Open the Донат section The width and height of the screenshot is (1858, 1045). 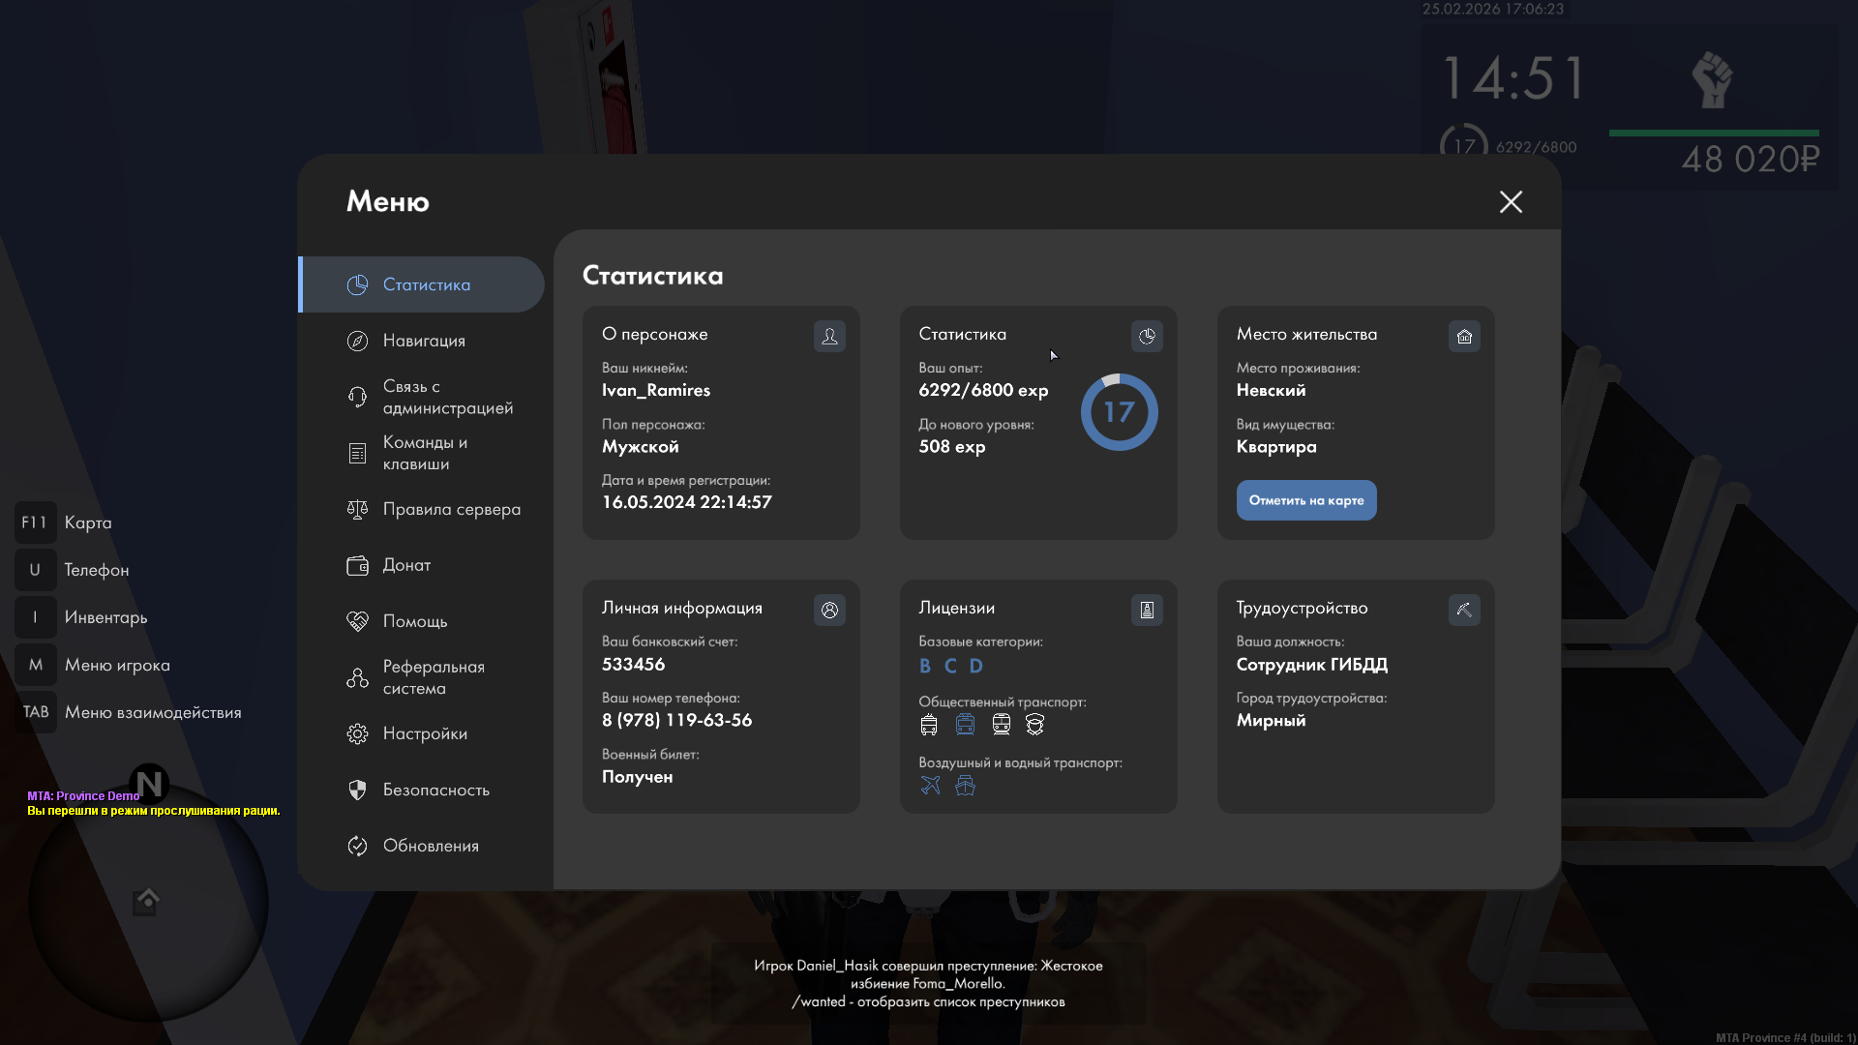[405, 565]
